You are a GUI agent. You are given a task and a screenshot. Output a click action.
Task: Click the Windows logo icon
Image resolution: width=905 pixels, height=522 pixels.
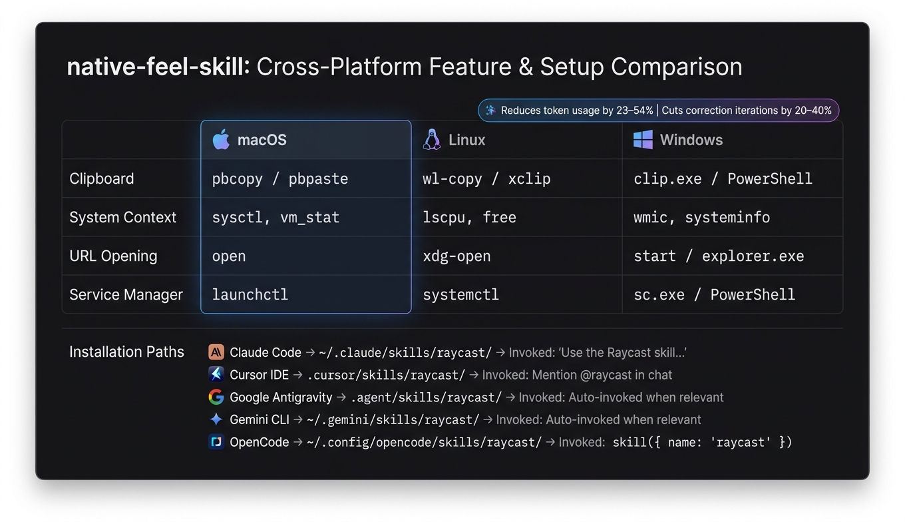pos(643,140)
